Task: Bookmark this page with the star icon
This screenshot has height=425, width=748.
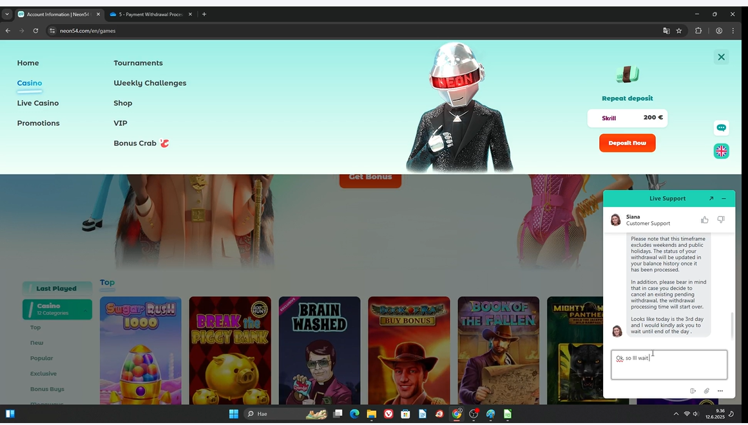Action: click(x=679, y=30)
